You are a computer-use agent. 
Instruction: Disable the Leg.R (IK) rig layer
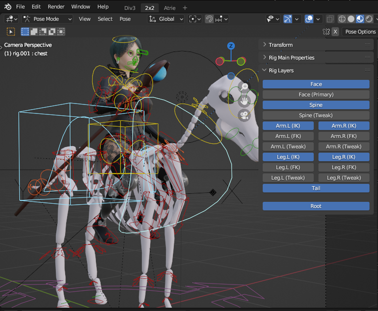pyautogui.click(x=344, y=156)
